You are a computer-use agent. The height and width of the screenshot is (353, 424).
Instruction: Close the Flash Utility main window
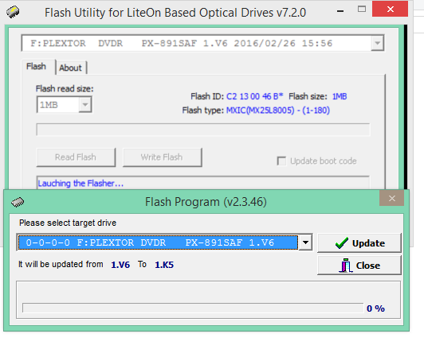click(390, 9)
